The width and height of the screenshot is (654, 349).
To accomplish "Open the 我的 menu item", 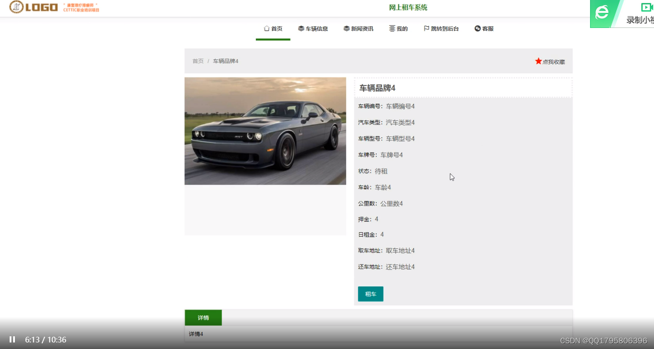I will click(x=398, y=29).
